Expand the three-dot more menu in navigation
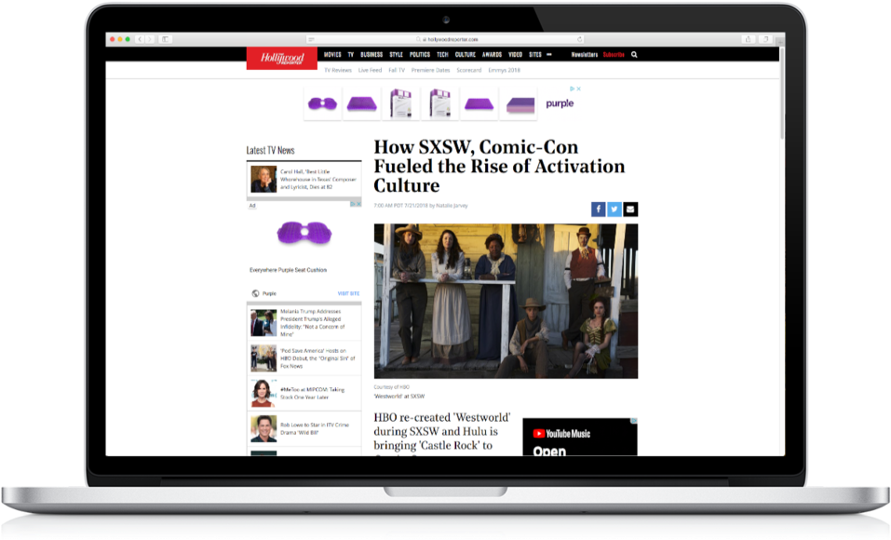The image size is (891, 540). tap(549, 55)
